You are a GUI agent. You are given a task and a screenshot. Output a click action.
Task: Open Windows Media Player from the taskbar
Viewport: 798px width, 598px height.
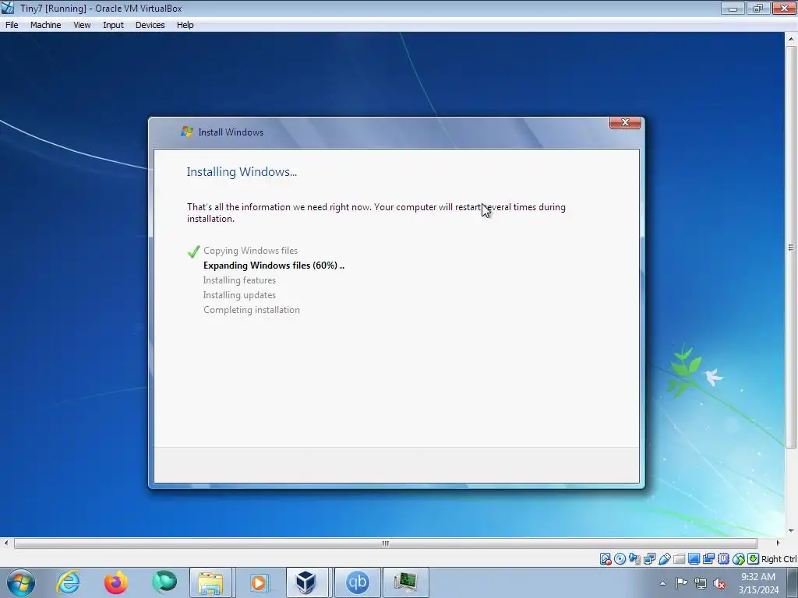(x=259, y=582)
